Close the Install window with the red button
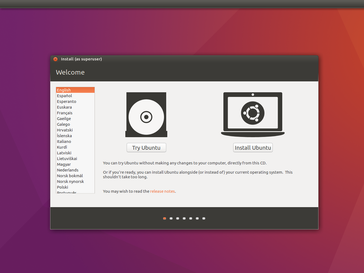The width and height of the screenshot is (364, 273). (56, 59)
